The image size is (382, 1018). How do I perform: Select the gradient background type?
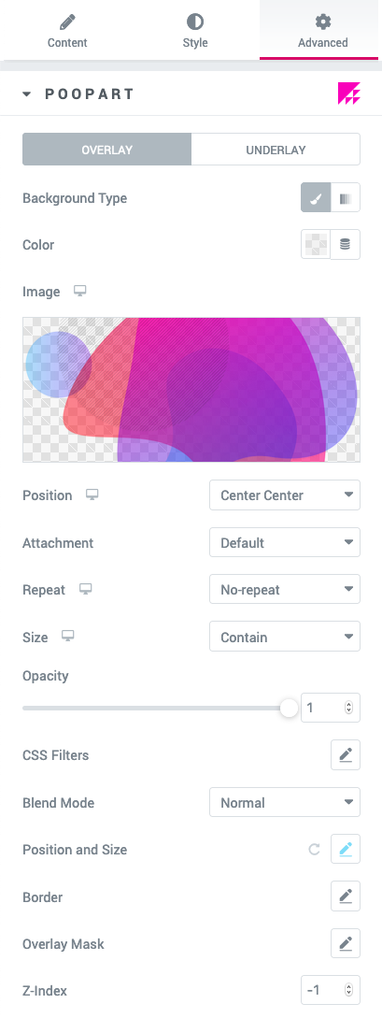pos(346,197)
